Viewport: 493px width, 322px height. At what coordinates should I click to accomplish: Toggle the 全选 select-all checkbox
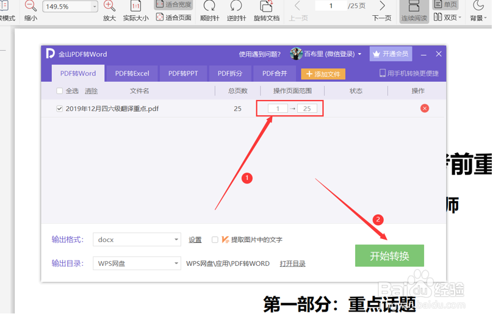click(x=59, y=91)
